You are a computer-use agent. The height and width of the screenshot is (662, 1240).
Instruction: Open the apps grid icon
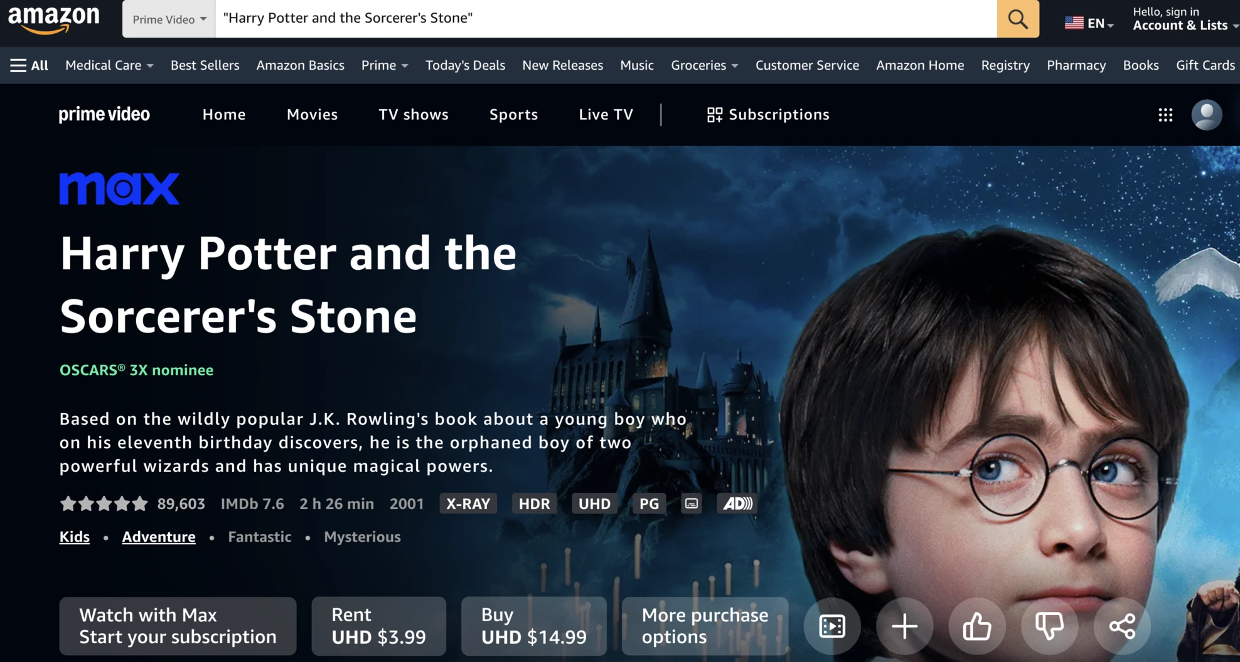coord(1165,115)
